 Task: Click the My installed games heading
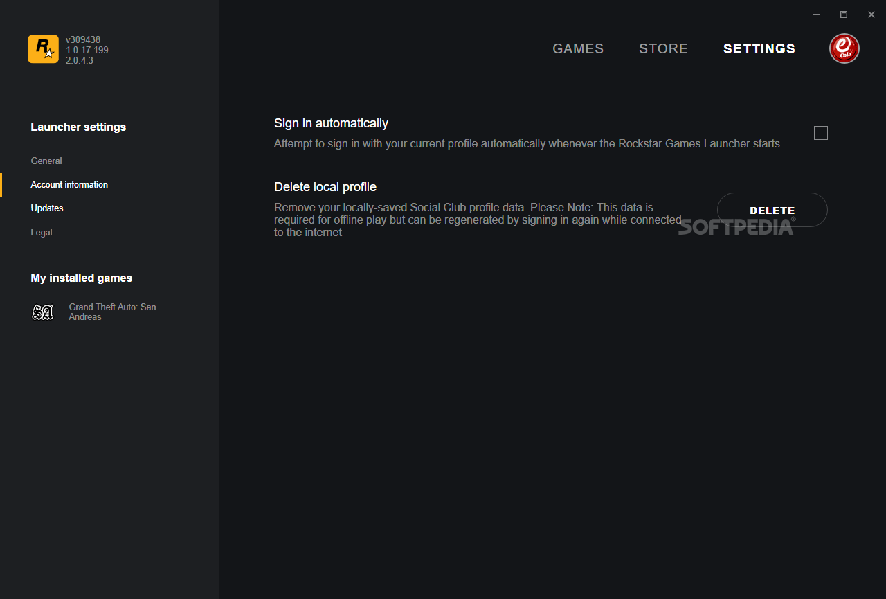(x=82, y=278)
